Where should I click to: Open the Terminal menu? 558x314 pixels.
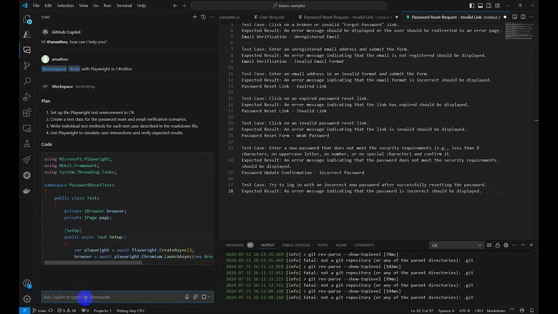pos(124,6)
